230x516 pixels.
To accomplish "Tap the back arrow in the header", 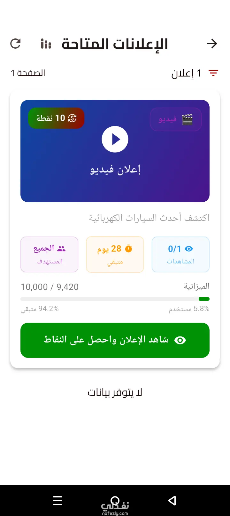I will point(212,44).
